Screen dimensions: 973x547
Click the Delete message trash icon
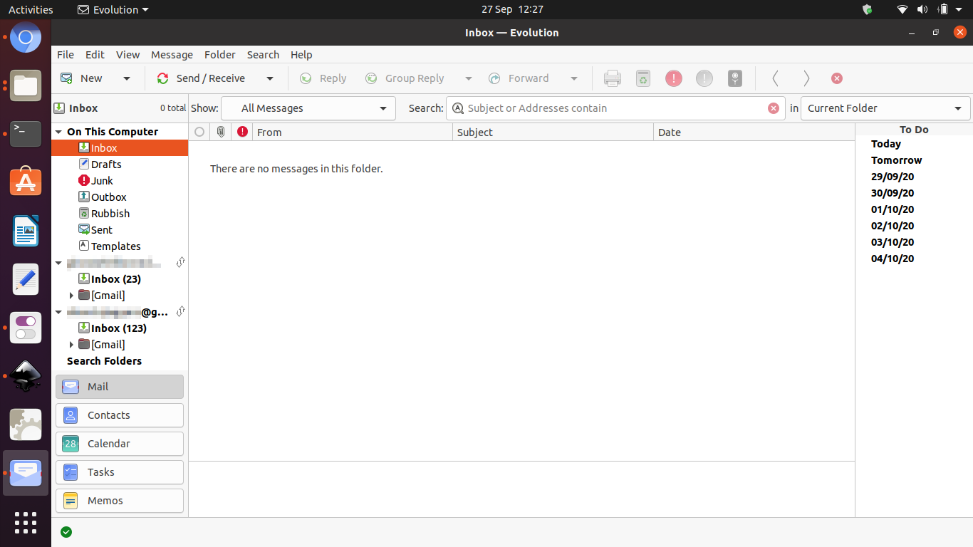pos(643,78)
